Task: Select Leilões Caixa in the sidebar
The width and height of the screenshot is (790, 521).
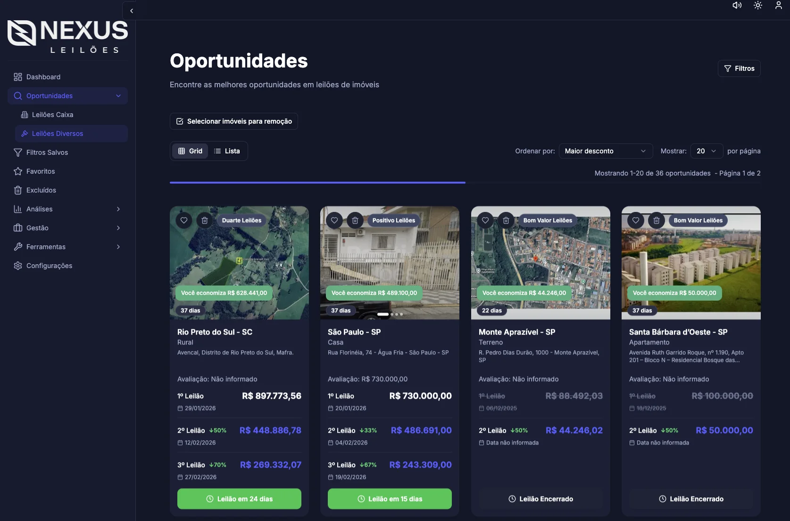Action: [52, 115]
